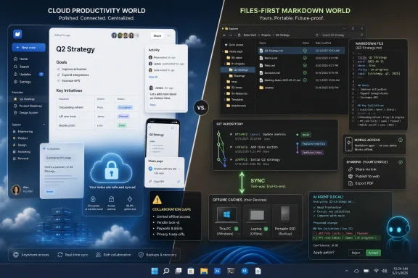Click the Access controls icon
Viewport: 418px width, 278px height.
111,199
